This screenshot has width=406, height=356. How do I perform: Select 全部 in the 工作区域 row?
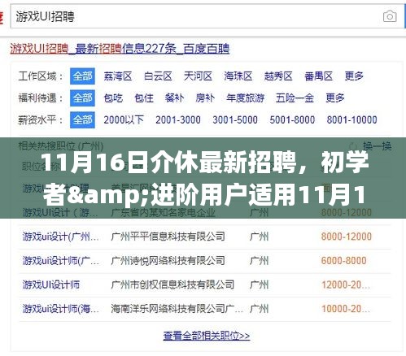click(82, 76)
